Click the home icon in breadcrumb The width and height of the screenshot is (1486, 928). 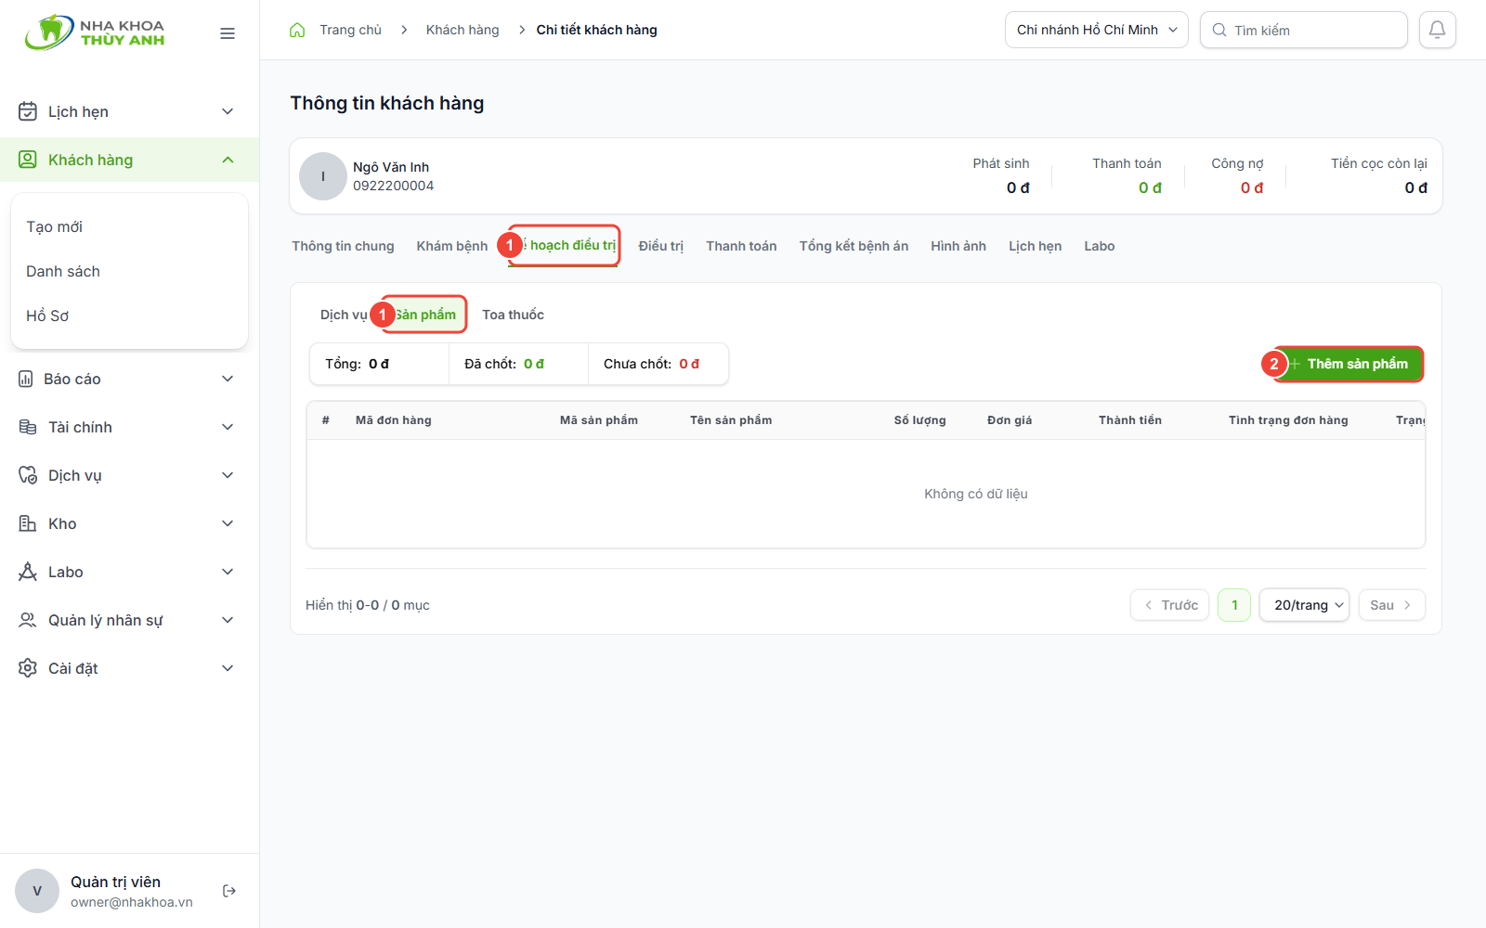point(297,30)
